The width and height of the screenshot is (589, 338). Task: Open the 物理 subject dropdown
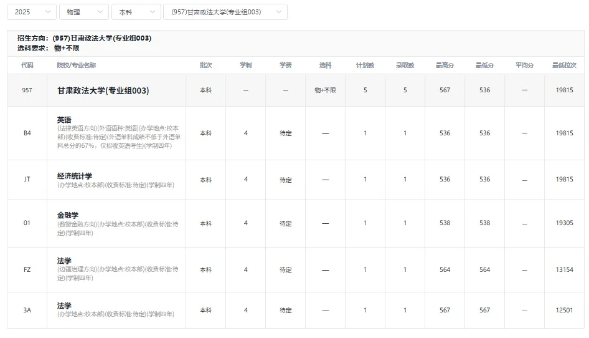[x=84, y=12]
